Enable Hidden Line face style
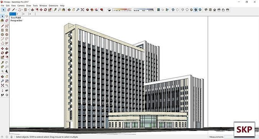This screenshot has width=259, height=139. coord(187,10)
